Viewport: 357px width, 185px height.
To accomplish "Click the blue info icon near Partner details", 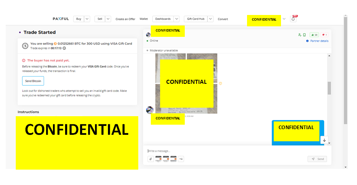I will pos(307,41).
